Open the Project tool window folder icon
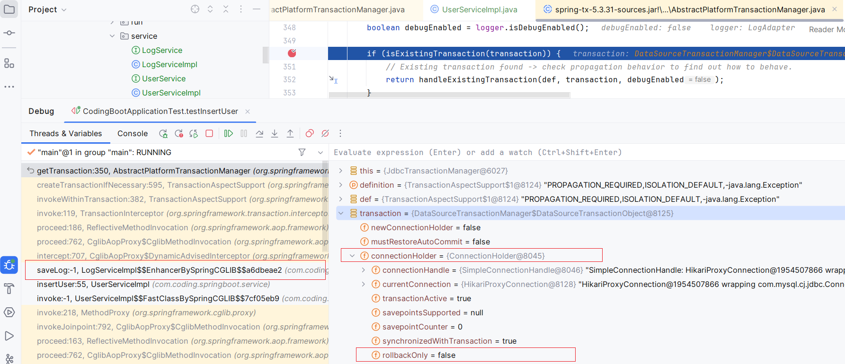The height and width of the screenshot is (364, 845). [x=9, y=9]
